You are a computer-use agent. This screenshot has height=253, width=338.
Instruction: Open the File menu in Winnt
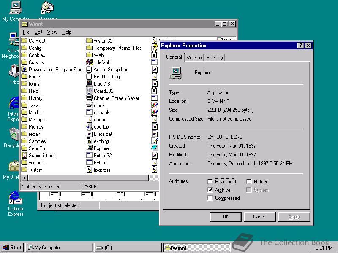pos(26,32)
